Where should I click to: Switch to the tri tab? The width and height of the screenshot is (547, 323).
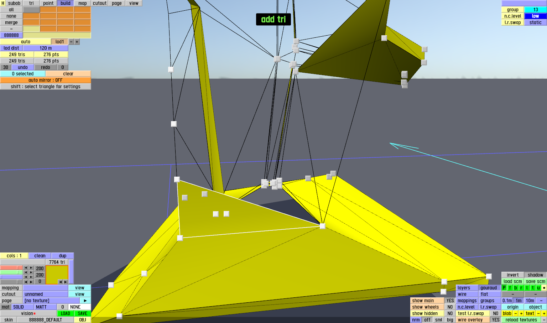pos(31,3)
